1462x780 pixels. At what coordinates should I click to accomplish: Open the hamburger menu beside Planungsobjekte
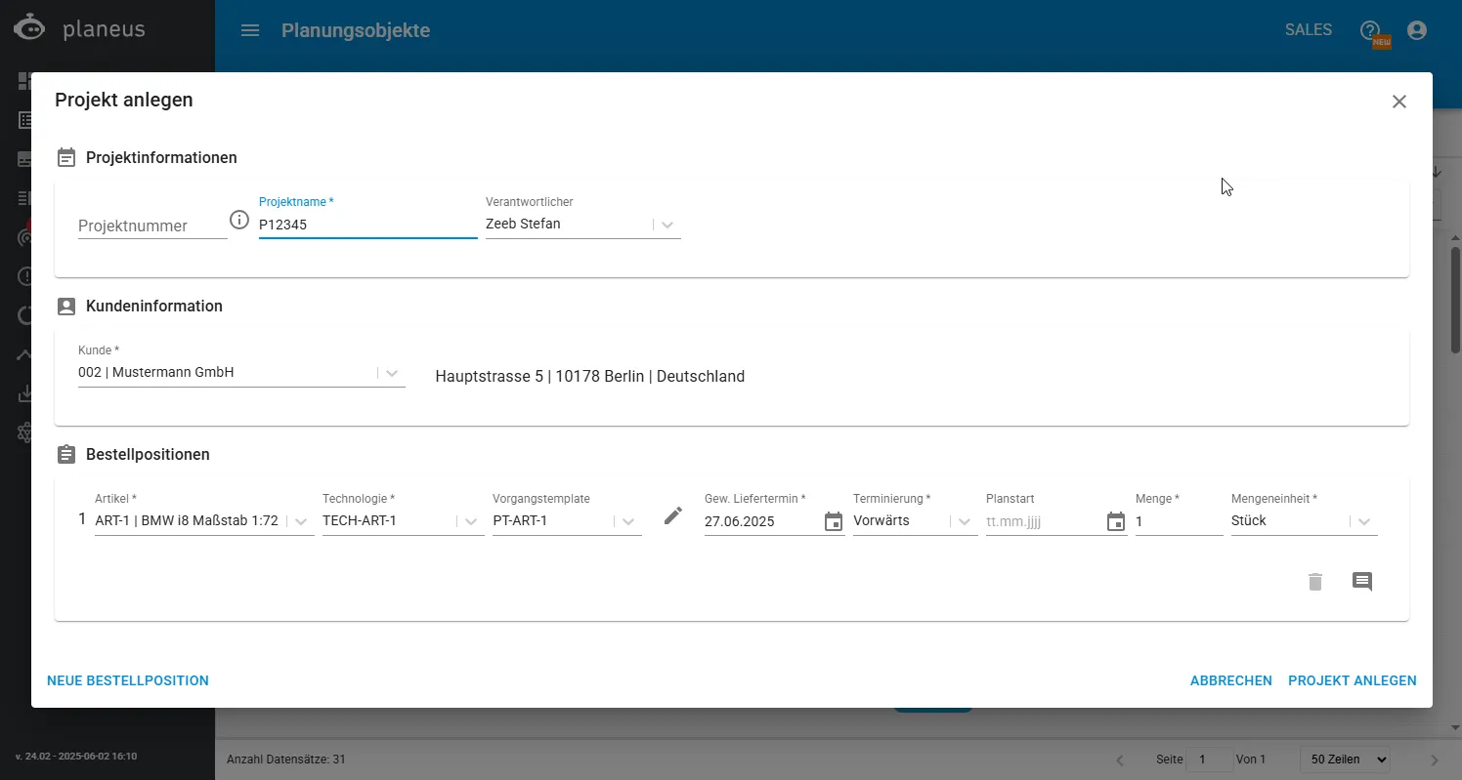(x=250, y=30)
